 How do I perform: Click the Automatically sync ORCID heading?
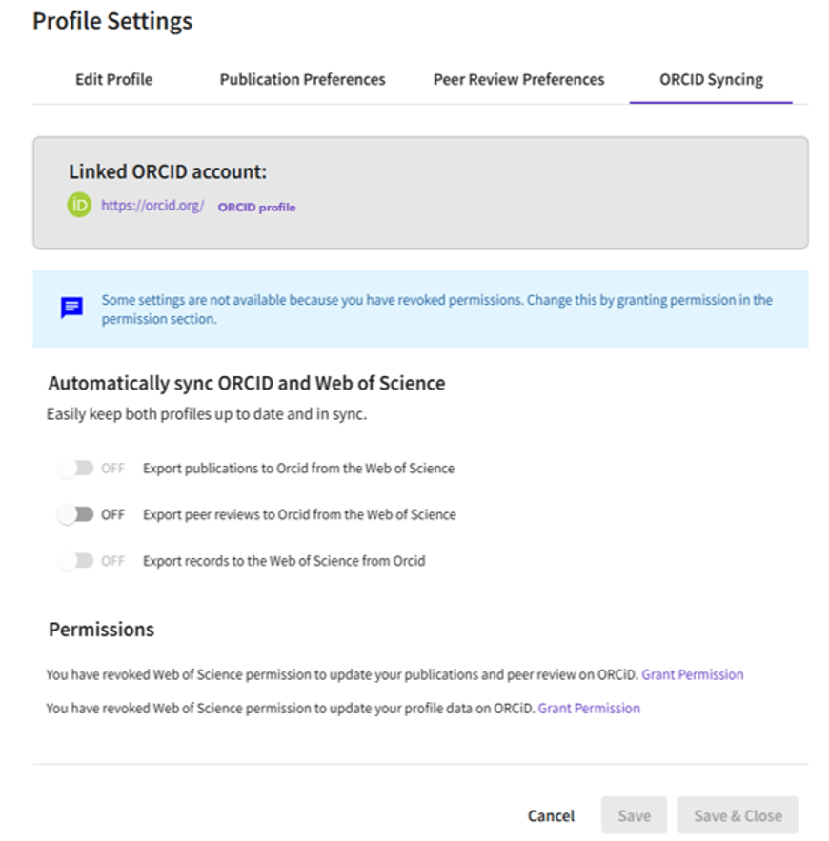(247, 384)
